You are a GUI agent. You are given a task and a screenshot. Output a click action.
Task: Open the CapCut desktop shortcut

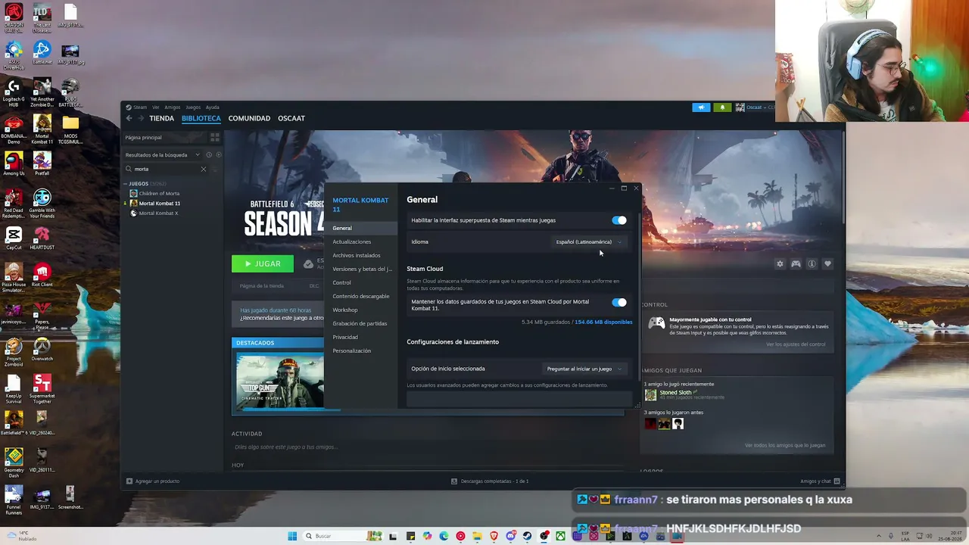click(x=14, y=238)
